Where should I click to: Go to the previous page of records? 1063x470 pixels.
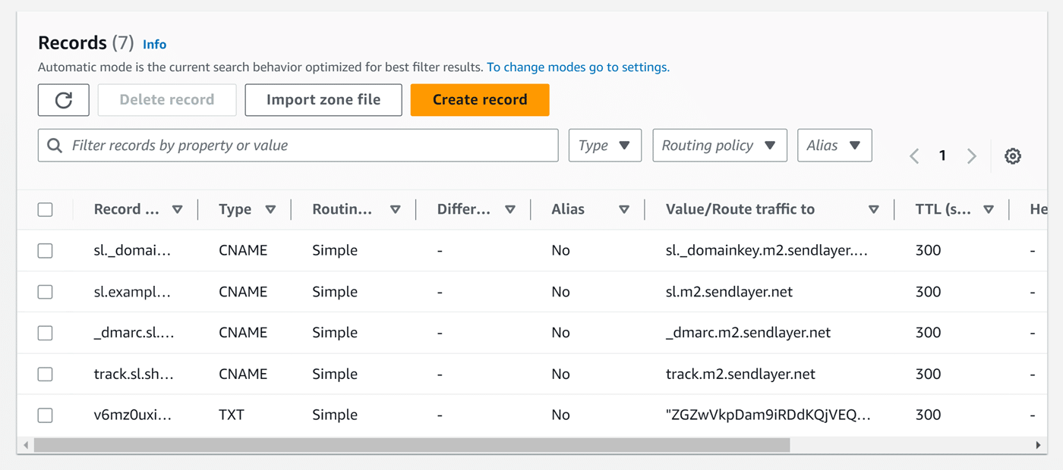[913, 155]
